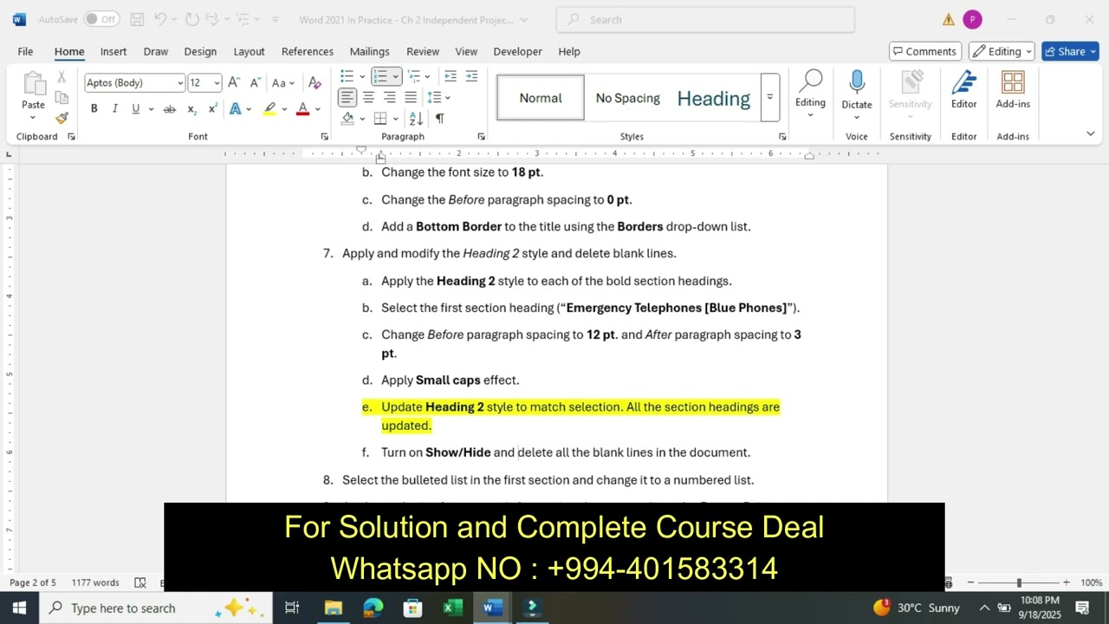Image resolution: width=1109 pixels, height=624 pixels.
Task: Click the Copy icon
Action: 62,97
